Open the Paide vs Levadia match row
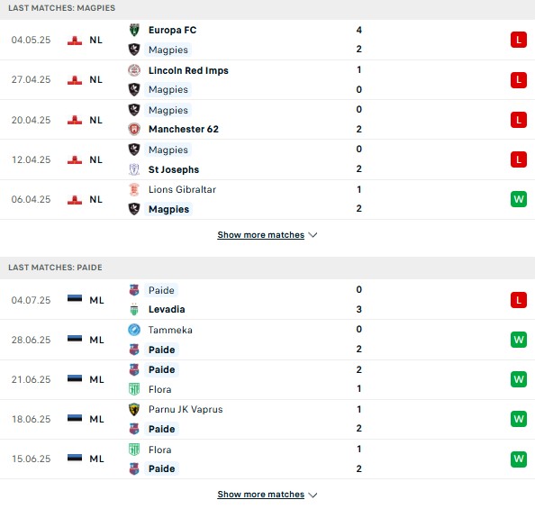The width and height of the screenshot is (535, 509). (x=267, y=300)
